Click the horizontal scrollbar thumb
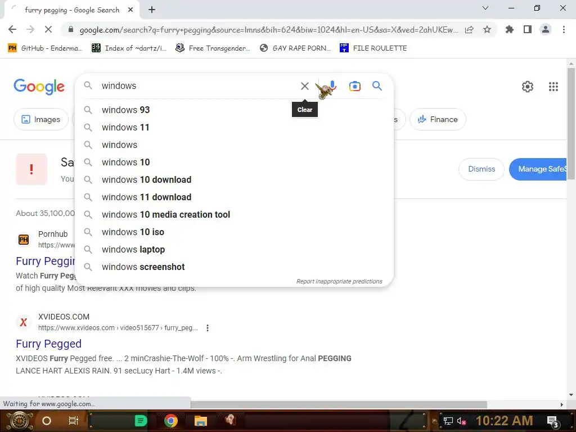This screenshot has width=576, height=432. [x=339, y=404]
